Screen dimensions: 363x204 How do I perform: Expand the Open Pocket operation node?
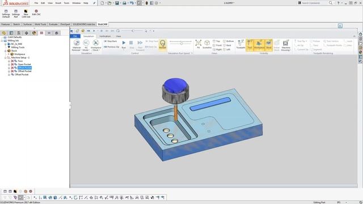pos(9,64)
